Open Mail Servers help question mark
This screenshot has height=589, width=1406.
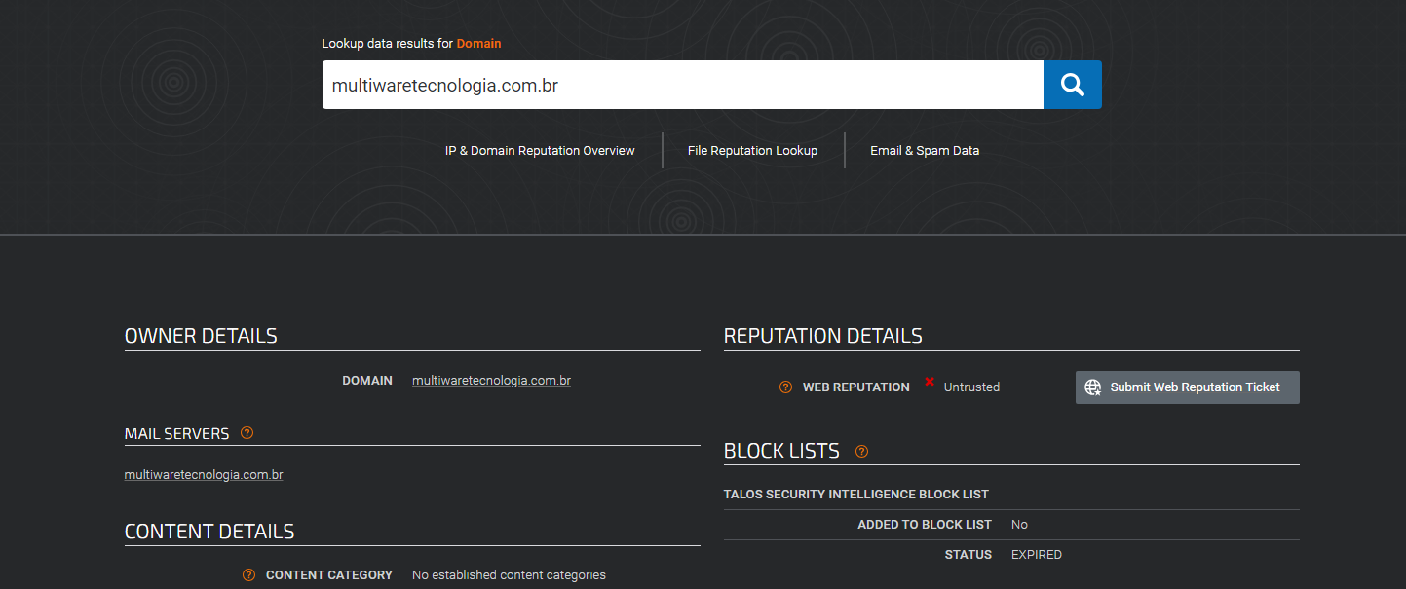click(x=247, y=433)
